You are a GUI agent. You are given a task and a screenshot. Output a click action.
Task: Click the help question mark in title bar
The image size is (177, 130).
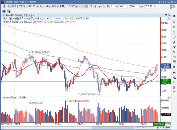click(165, 2)
